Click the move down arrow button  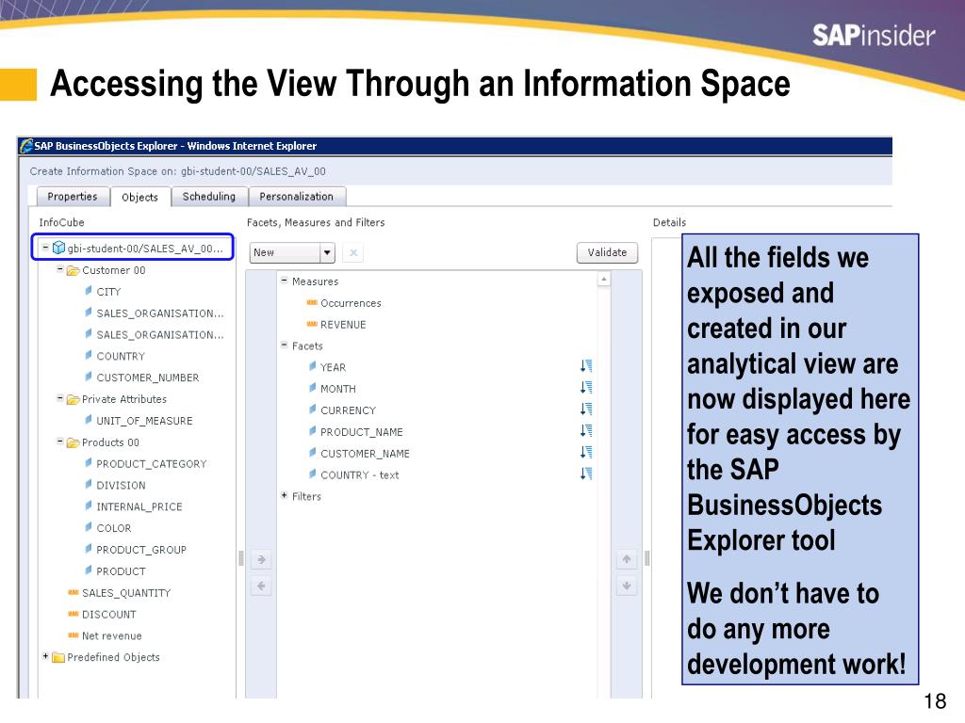coord(626,586)
